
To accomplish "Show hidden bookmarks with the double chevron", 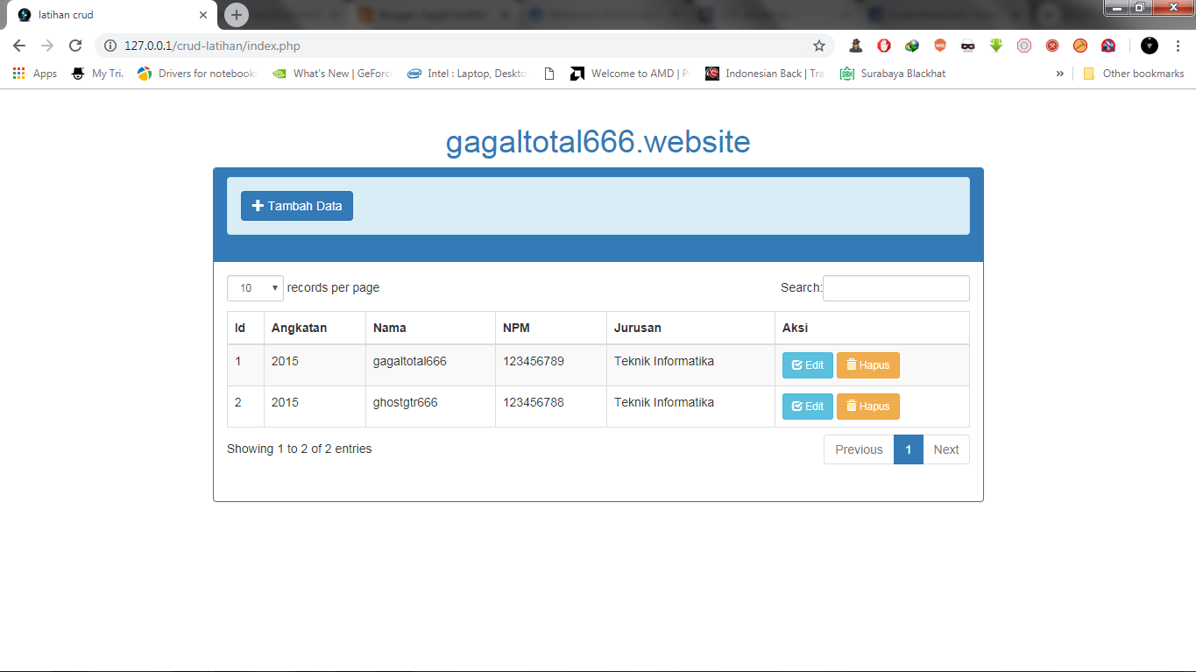I will [1060, 74].
